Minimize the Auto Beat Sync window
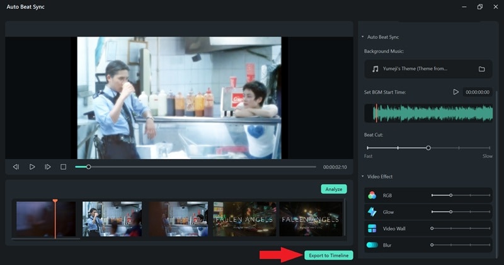The height and width of the screenshot is (265, 504). (464, 7)
